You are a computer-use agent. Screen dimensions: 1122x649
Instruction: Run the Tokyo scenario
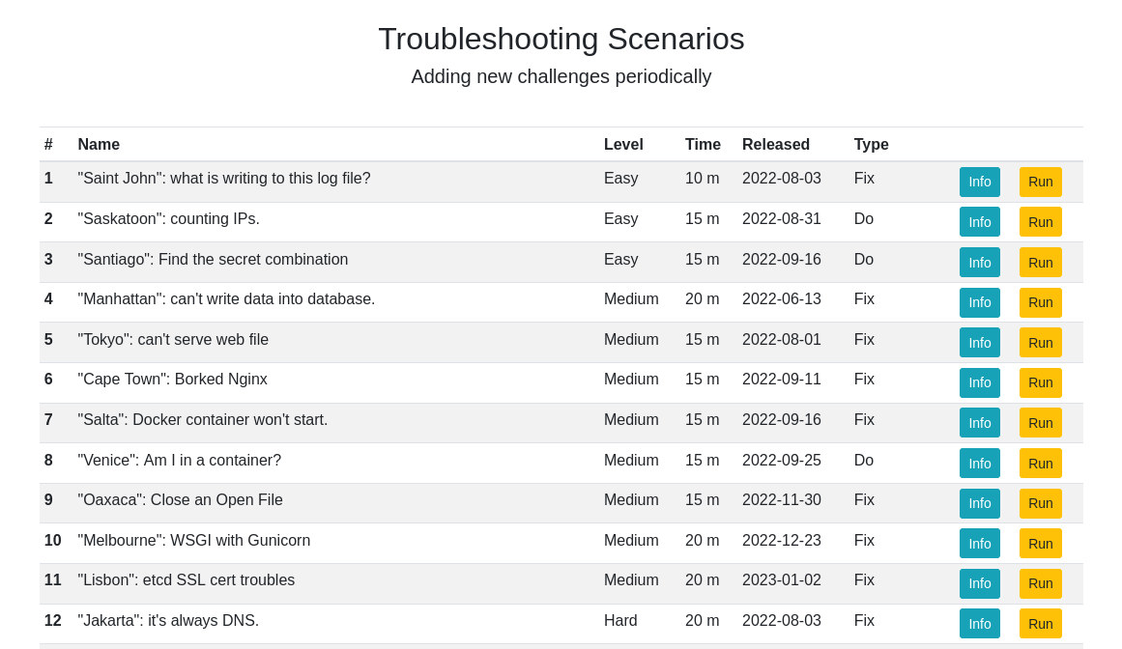point(1041,343)
